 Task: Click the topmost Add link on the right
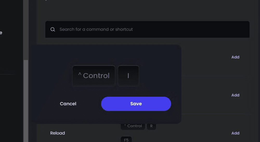point(235,57)
